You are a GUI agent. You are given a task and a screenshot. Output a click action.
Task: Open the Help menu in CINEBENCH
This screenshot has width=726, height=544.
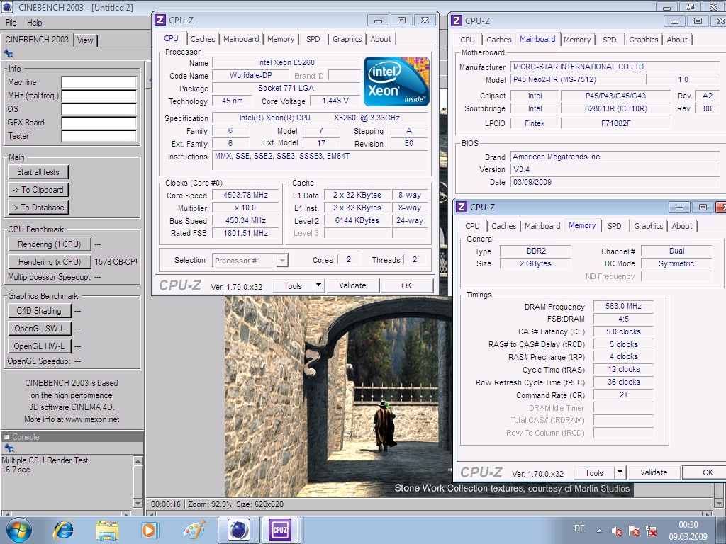point(34,22)
